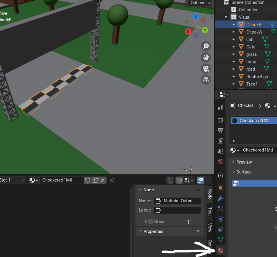The height and width of the screenshot is (257, 277).
Task: Select Tree1 object in outliner
Action: [252, 84]
